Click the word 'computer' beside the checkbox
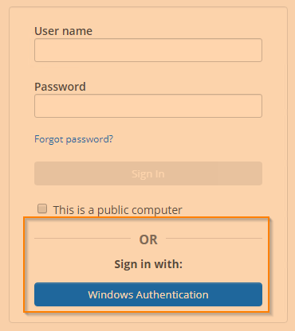The width and height of the screenshot is (295, 331). point(157,210)
